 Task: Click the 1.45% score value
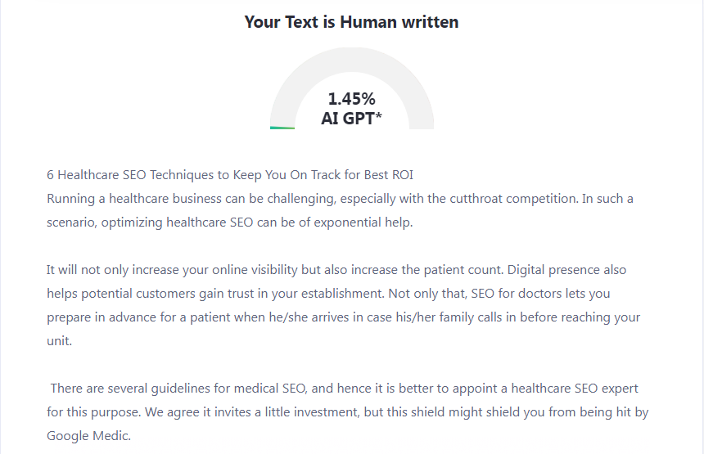pyautogui.click(x=351, y=99)
